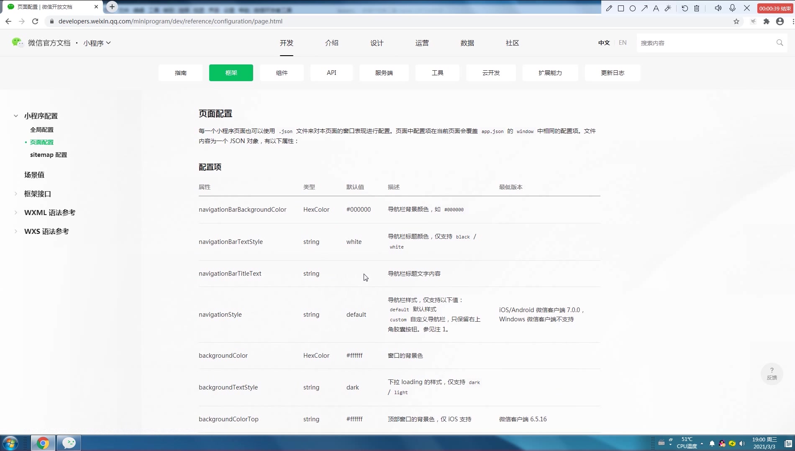This screenshot has height=451, width=795.
Task: Open Chrome from the taskbar
Action: click(43, 443)
